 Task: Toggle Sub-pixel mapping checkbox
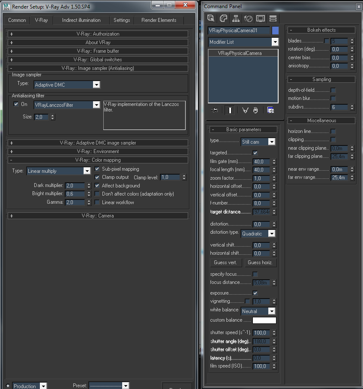(97, 169)
